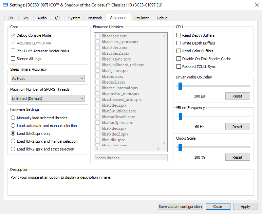
Task: Check libatrac3plus.sprx library
Action: click(x=98, y=122)
